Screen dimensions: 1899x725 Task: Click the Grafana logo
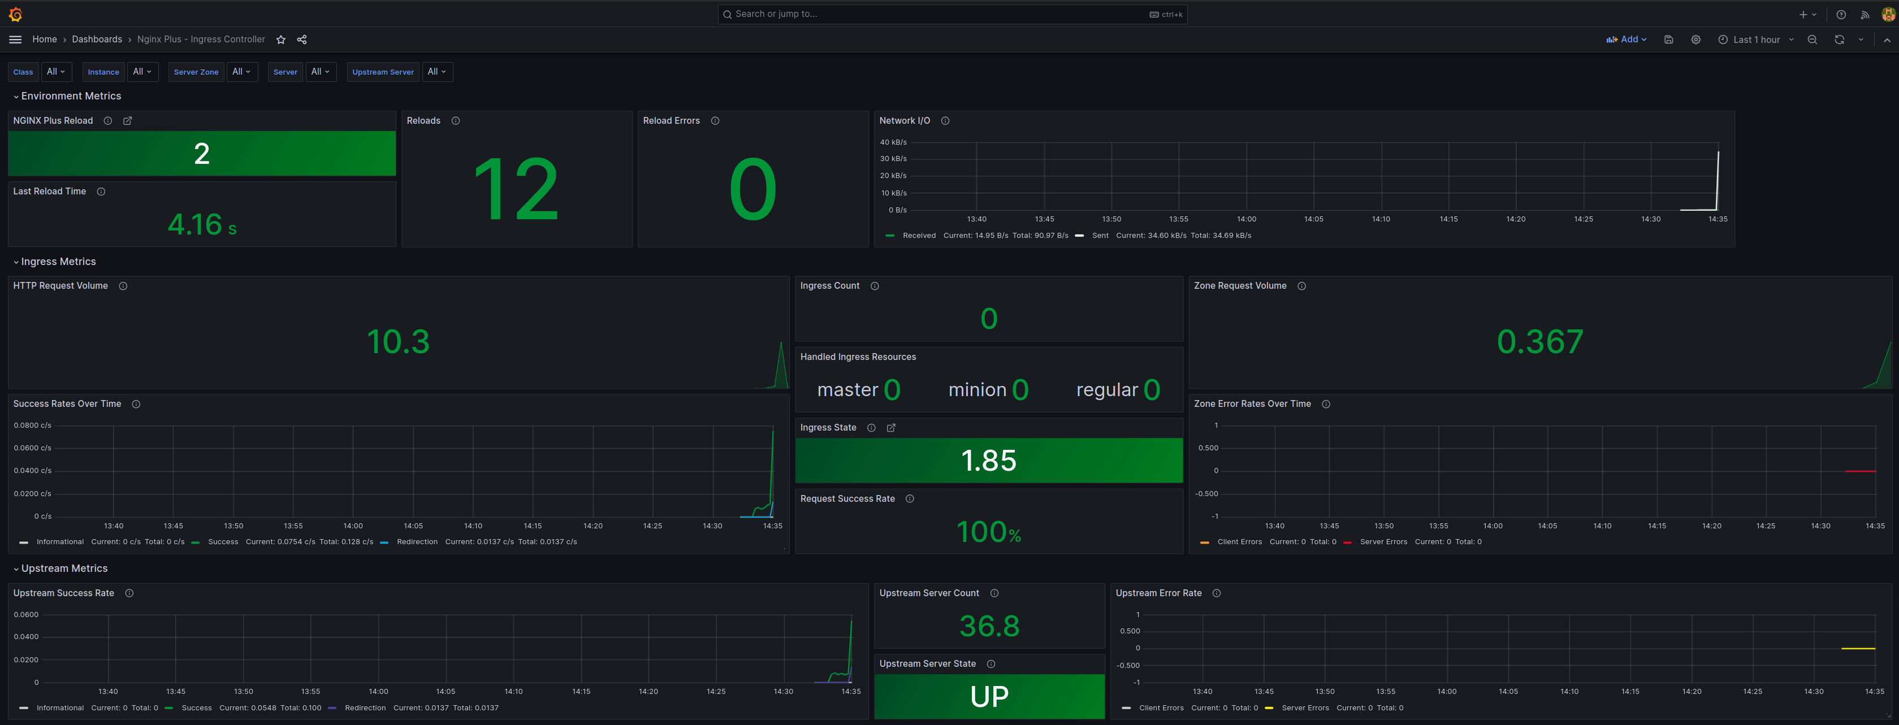click(x=15, y=14)
